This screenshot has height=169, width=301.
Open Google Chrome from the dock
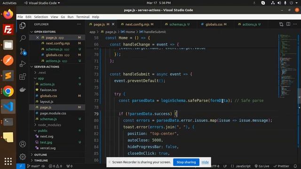point(8,91)
